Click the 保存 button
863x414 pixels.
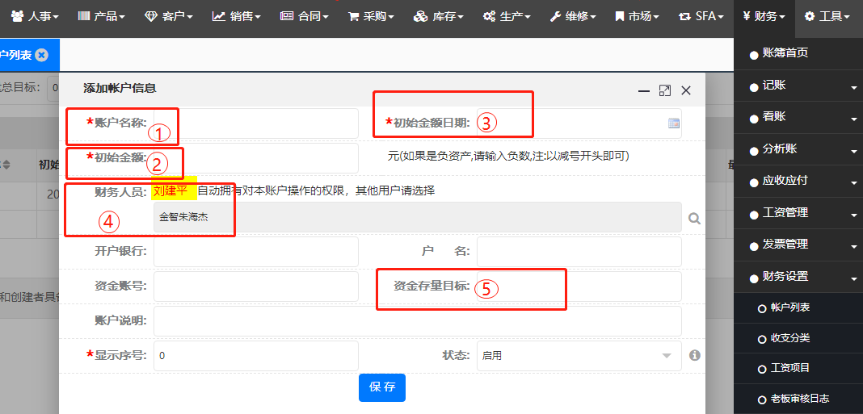(x=382, y=387)
